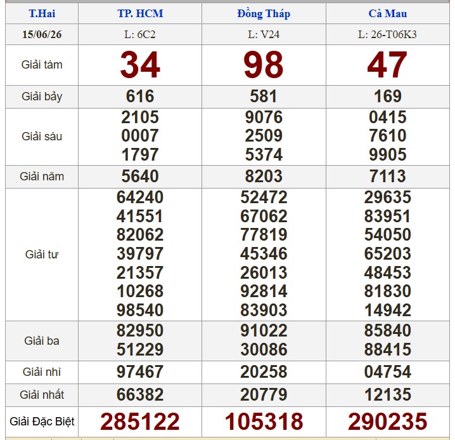This screenshot has width=455, height=440.
Task: Select Giải tư number 10268
Action: [140, 291]
